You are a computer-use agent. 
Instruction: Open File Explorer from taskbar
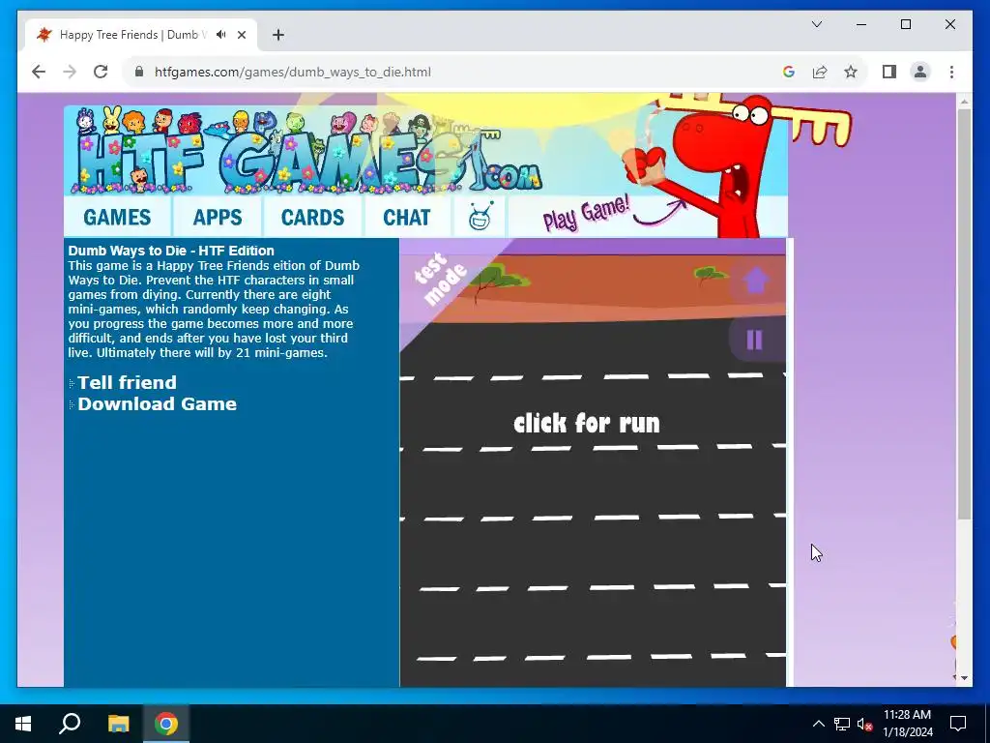pyautogui.click(x=118, y=724)
